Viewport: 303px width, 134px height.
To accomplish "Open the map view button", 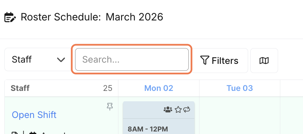I will [x=264, y=60].
